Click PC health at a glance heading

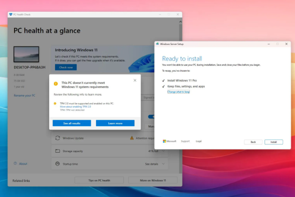click(x=47, y=31)
